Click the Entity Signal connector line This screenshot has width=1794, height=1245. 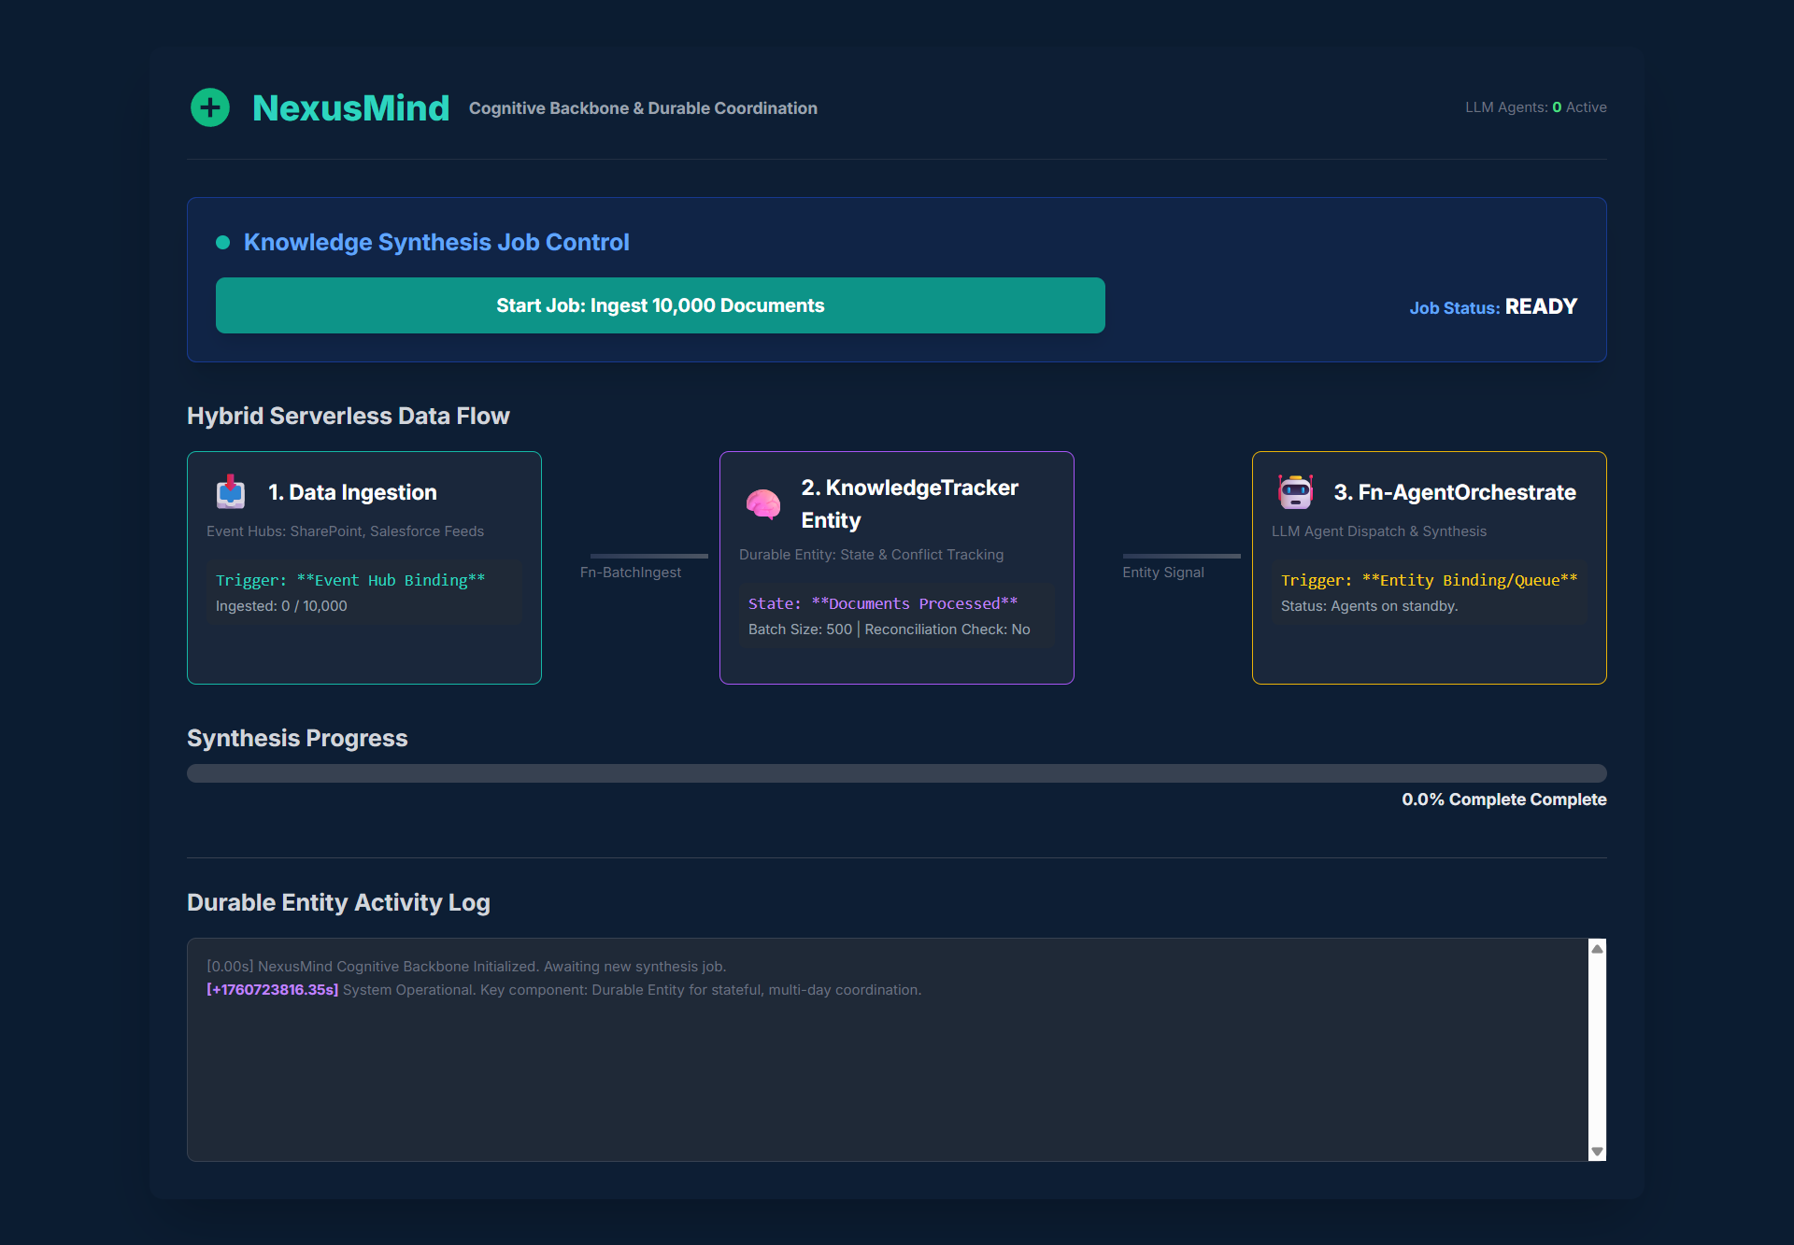[1181, 556]
